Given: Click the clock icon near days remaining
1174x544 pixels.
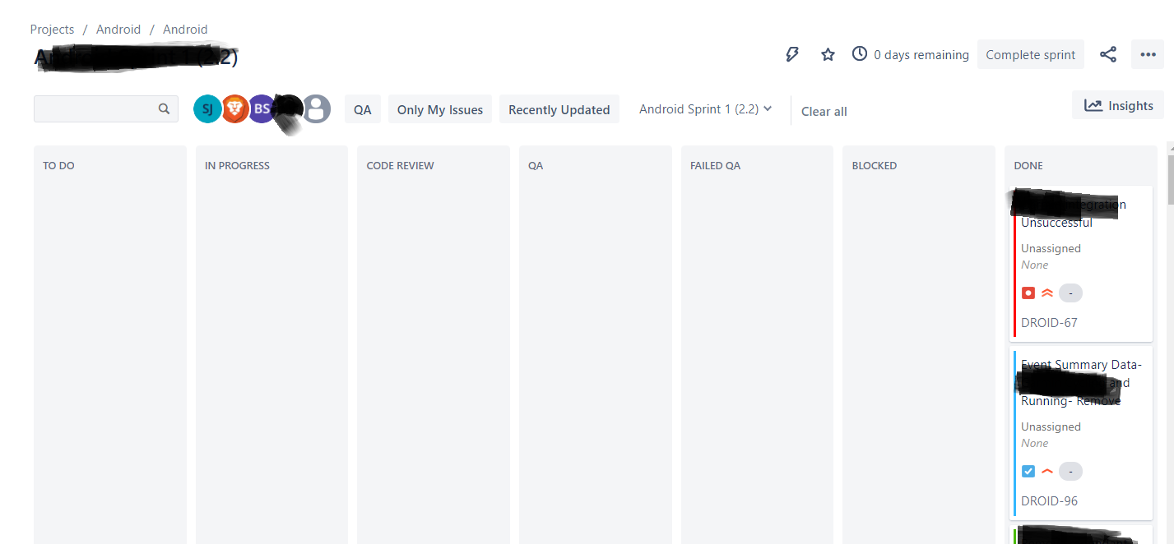Looking at the screenshot, I should tap(859, 54).
